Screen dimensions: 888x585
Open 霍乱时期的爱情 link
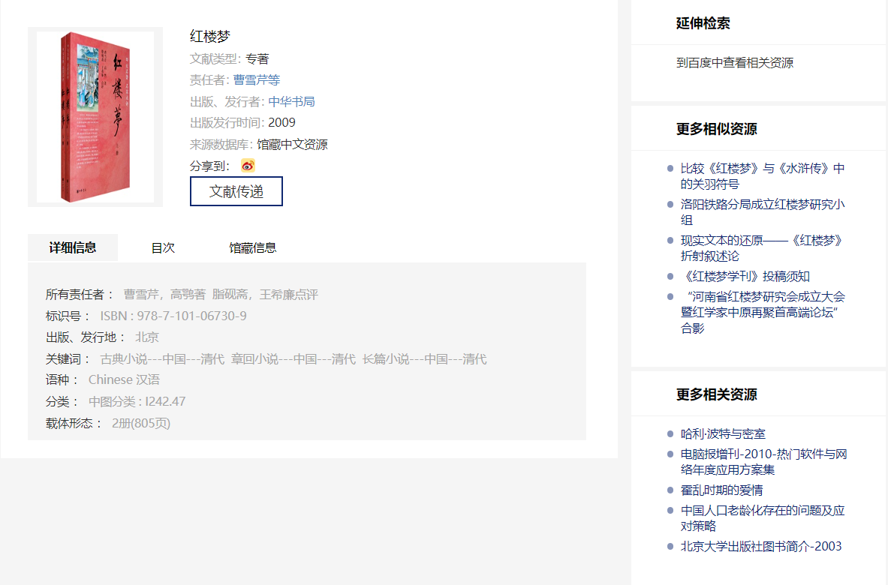(x=721, y=490)
